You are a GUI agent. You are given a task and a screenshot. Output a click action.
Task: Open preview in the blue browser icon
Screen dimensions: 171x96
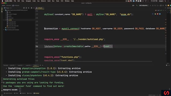pyautogui.click(x=160, y=14)
